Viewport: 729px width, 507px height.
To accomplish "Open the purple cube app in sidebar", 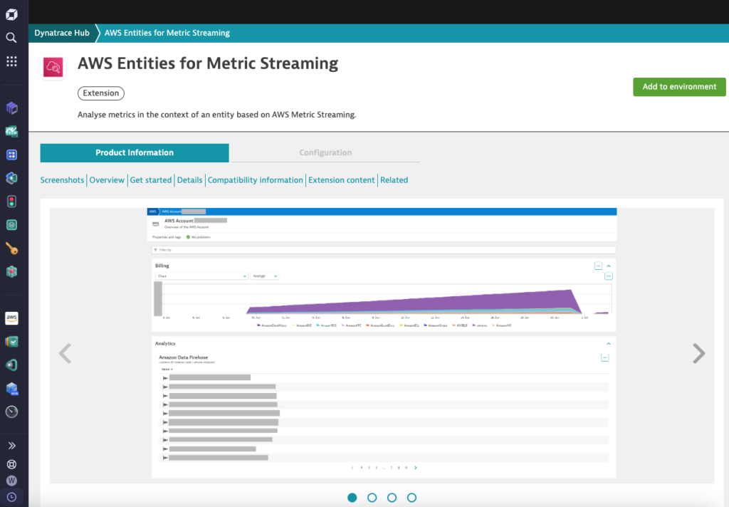I will coord(11,108).
